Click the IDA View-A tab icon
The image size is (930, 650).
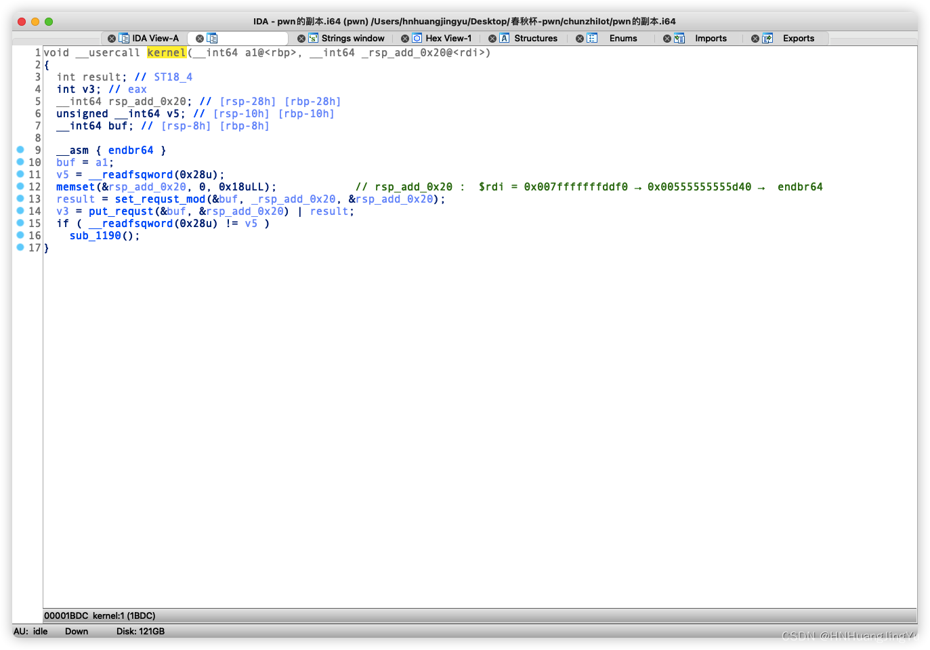[x=124, y=39]
